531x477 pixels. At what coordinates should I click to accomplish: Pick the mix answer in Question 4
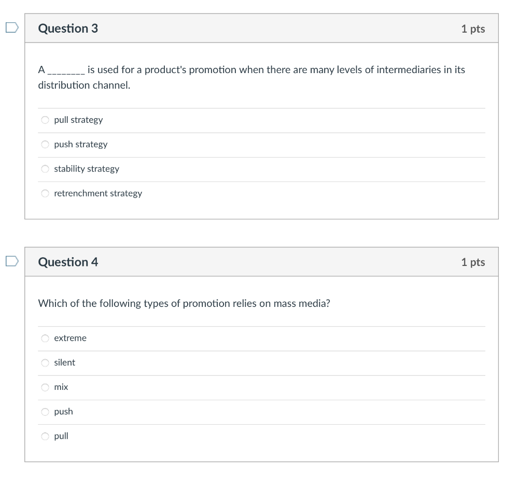[45, 387]
